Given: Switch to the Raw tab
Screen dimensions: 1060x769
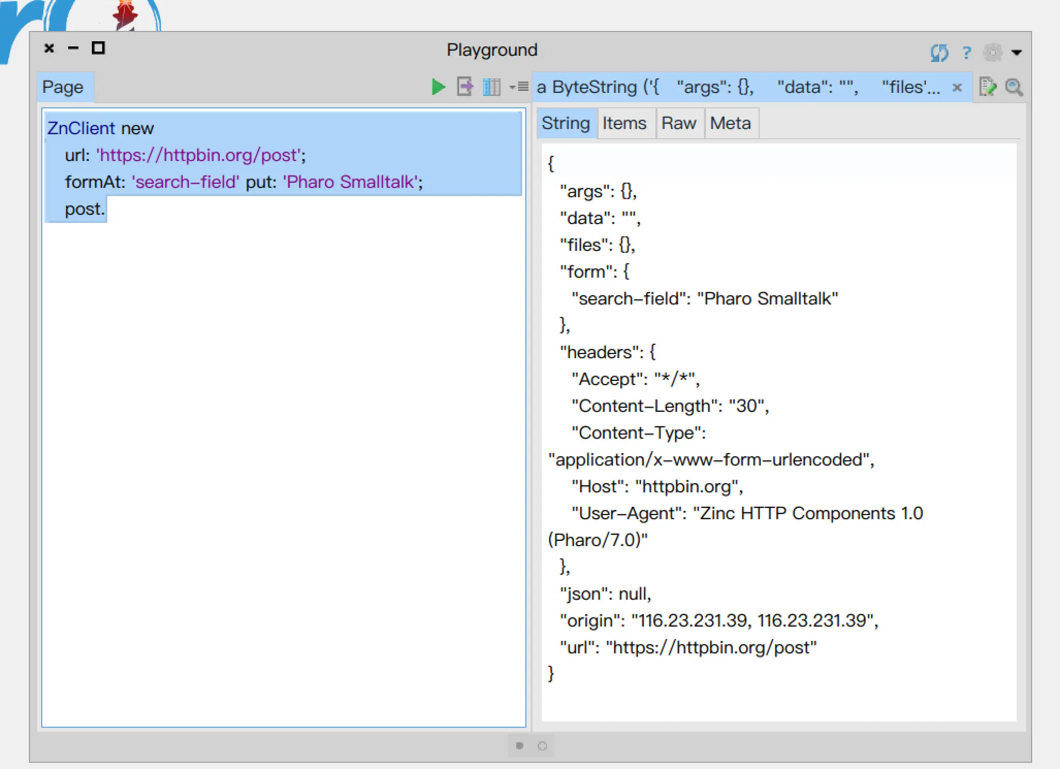Looking at the screenshot, I should point(679,123).
